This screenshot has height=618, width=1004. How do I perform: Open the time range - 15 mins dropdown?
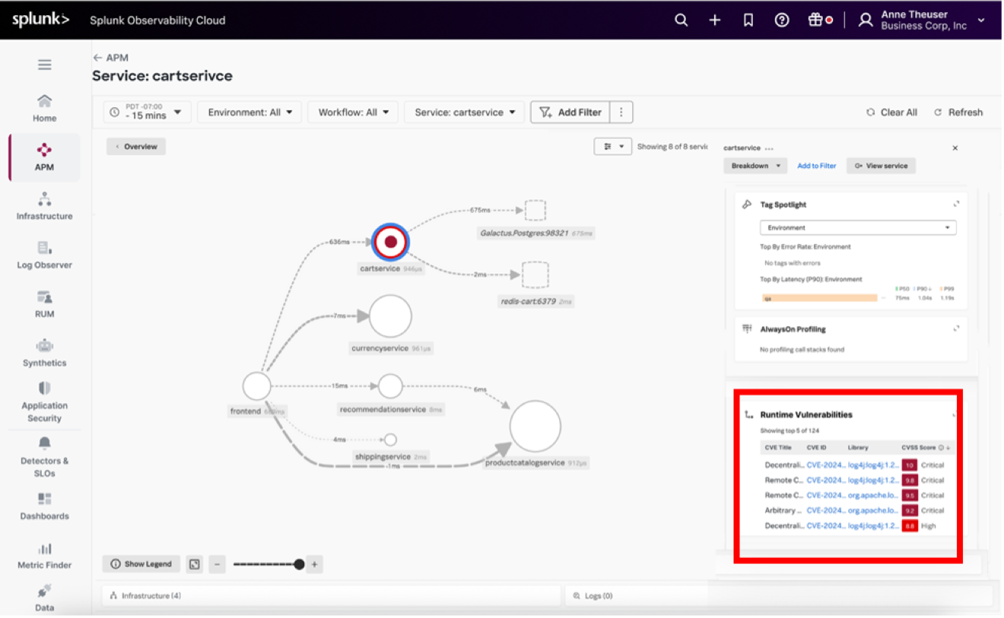[147, 112]
